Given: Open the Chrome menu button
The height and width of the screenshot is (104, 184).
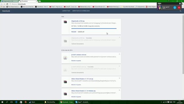Looking at the screenshot, I should [182, 4].
